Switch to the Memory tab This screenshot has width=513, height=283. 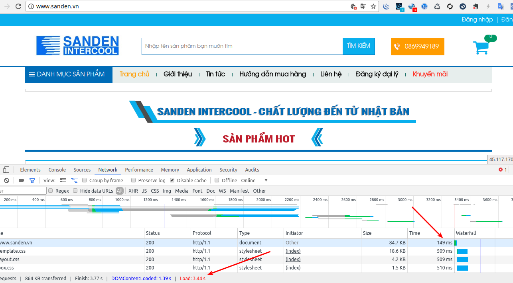tap(170, 170)
